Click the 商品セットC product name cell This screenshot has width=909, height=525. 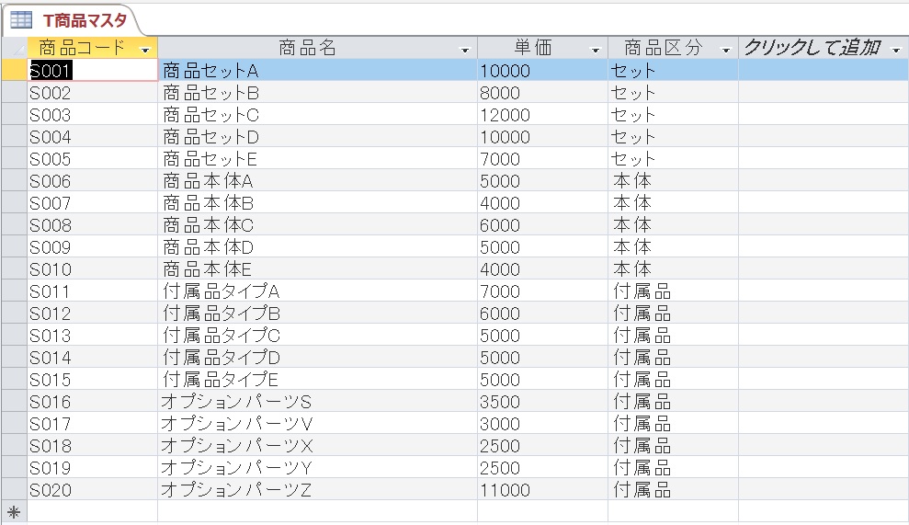tap(317, 115)
